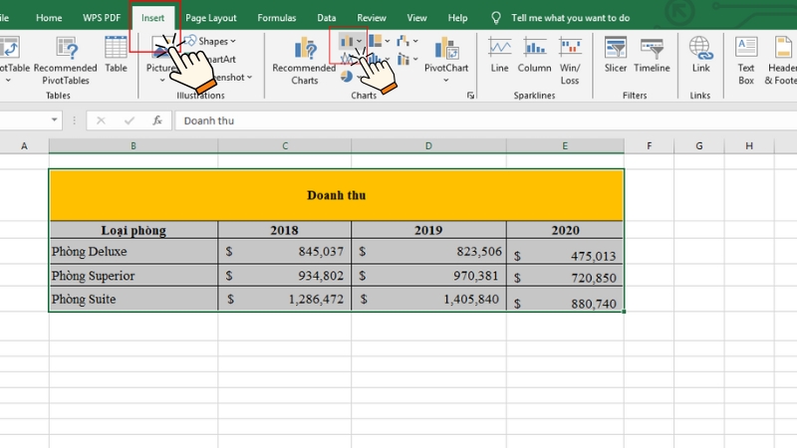797x448 pixels.
Task: Click the Insert Function fx button
Action: (x=157, y=120)
